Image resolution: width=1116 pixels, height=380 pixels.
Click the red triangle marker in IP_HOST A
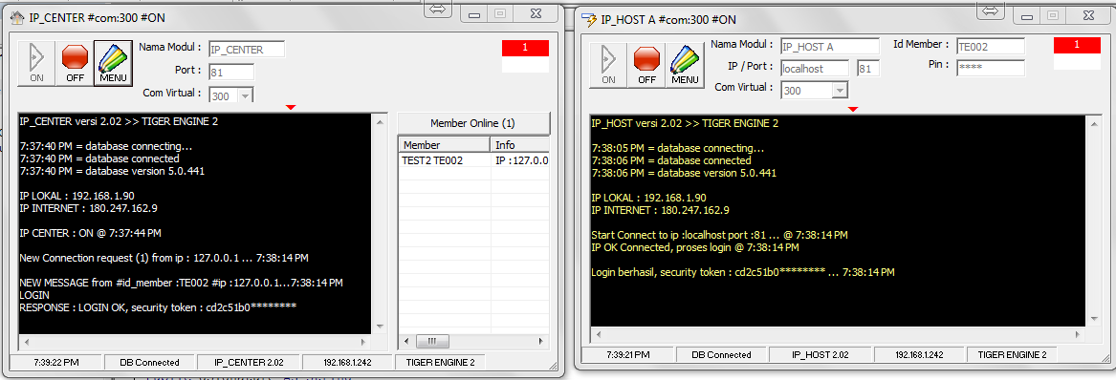pos(853,109)
